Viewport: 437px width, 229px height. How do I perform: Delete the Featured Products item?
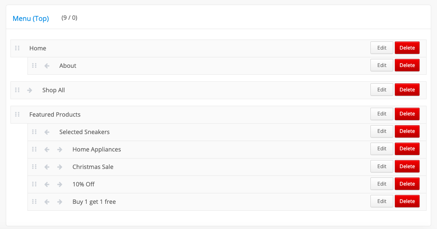click(x=407, y=114)
